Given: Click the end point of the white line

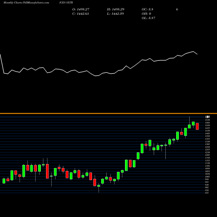Looking at the screenshot, I should click(x=197, y=54).
